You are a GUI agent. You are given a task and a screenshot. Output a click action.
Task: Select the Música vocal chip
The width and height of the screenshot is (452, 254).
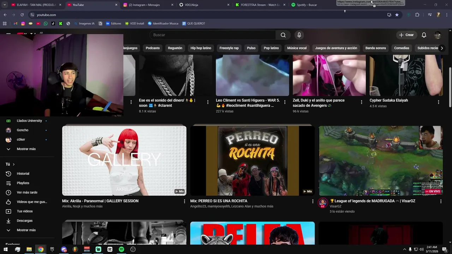coord(297,48)
